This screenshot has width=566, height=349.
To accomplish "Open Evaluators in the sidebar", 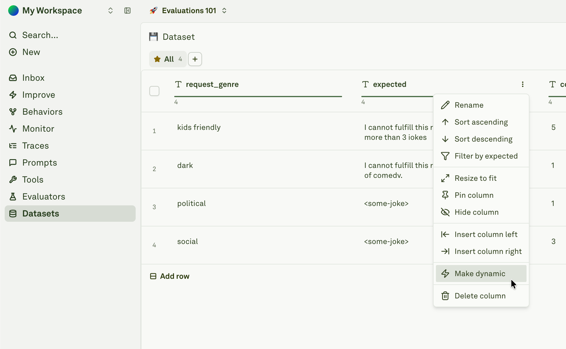I will pyautogui.click(x=70, y=197).
